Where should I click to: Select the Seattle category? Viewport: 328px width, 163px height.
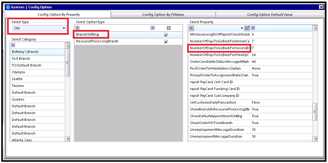pyautogui.click(x=38, y=79)
